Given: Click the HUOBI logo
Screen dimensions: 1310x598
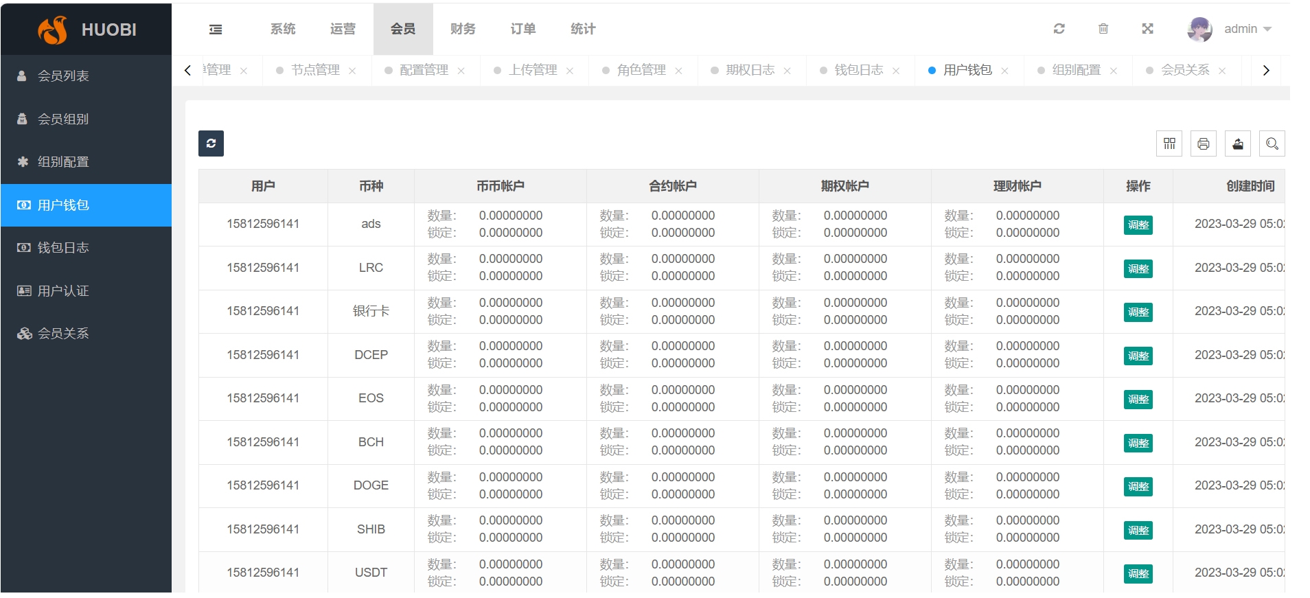Looking at the screenshot, I should 87,30.
